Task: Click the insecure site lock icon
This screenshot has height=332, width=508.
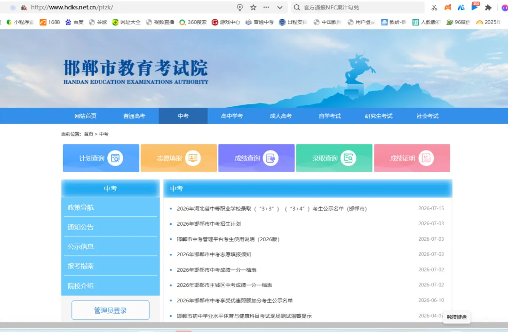Action: click(x=24, y=8)
